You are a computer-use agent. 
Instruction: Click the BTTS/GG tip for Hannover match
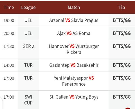[x=122, y=46]
